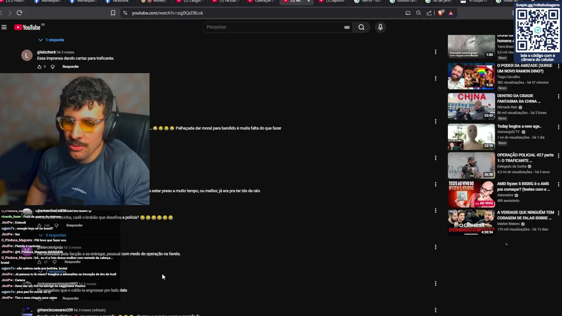The width and height of the screenshot is (562, 316).
Task: Open options for @franciscosoares339's comment
Action: (x=435, y=310)
